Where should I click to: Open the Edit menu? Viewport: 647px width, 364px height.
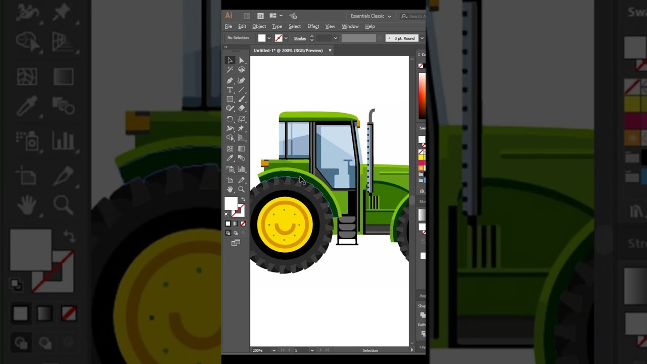pos(242,26)
